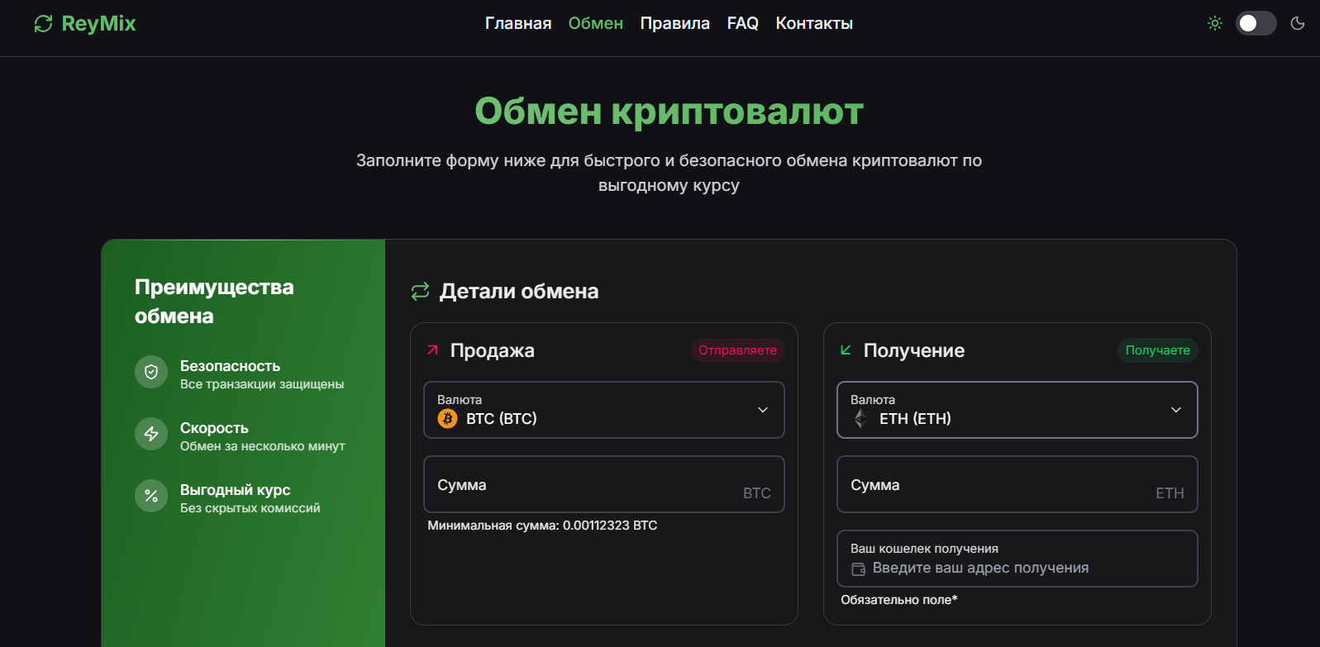The height and width of the screenshot is (647, 1320).
Task: Click the Преимущества обмена heading
Action: 214,302
